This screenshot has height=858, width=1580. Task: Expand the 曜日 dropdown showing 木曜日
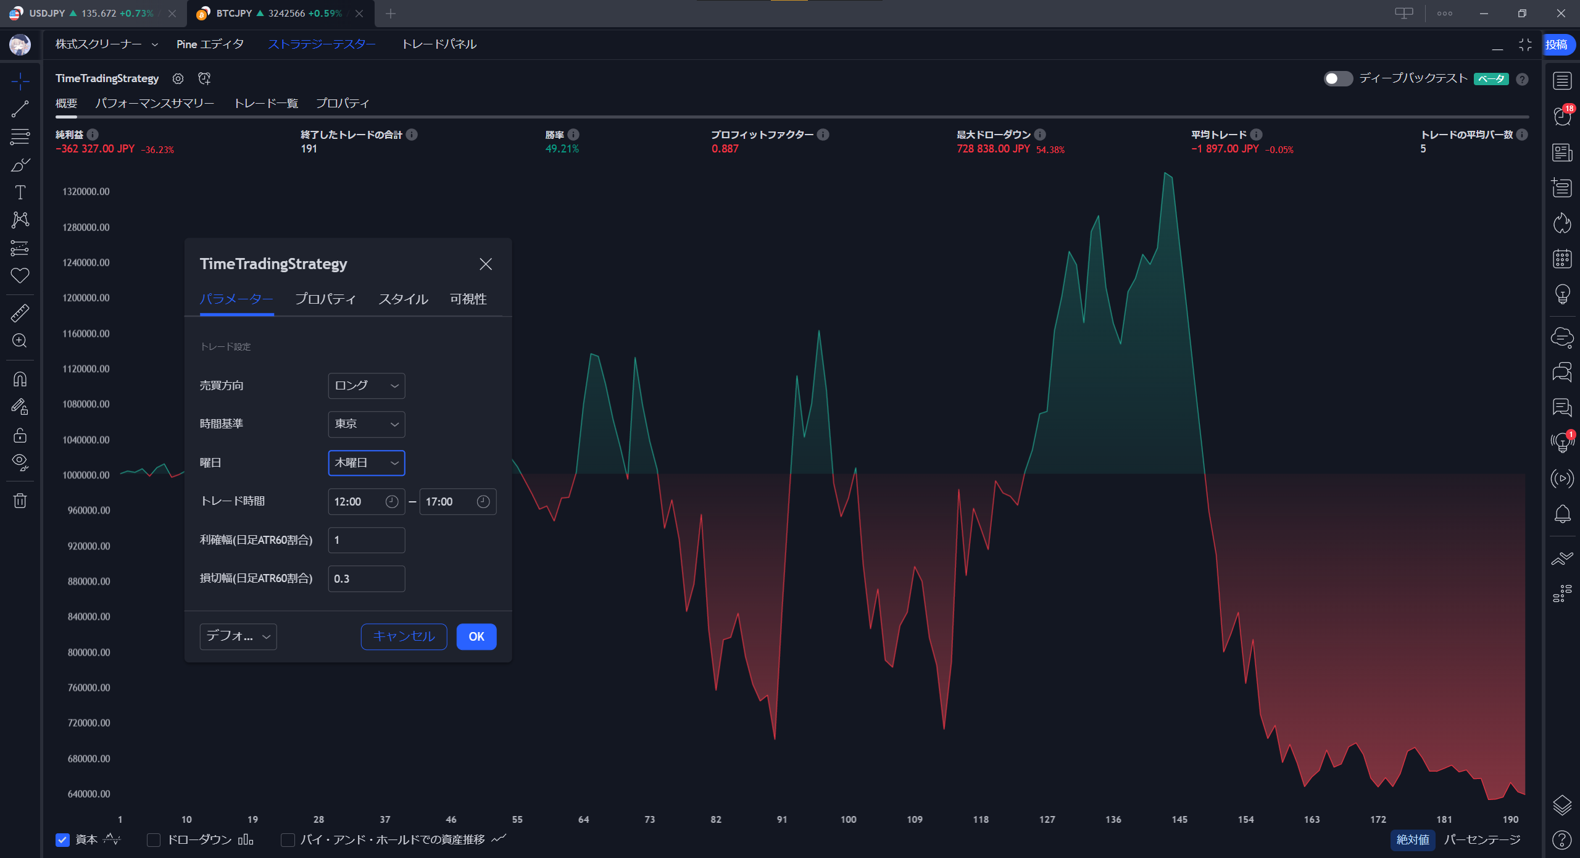tap(367, 463)
